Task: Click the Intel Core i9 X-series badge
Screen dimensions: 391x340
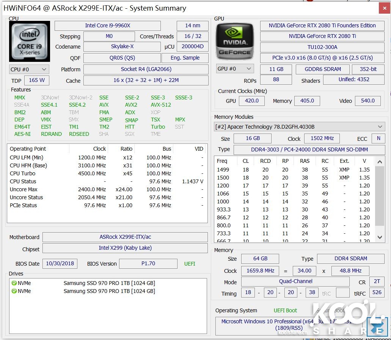Action: (29, 41)
